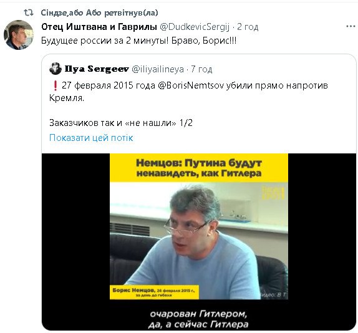This screenshot has width=358, height=333.
Task: Open the retweeter profile Сіндзе,або Або
Action: coord(99,12)
